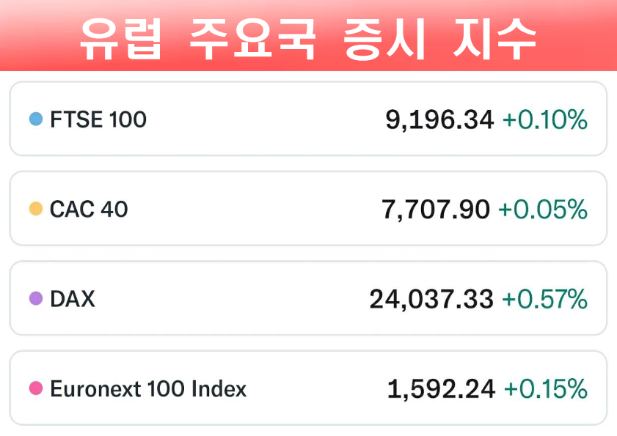Click the yellow dot beside CAC 40
The height and width of the screenshot is (436, 617).
coord(35,209)
